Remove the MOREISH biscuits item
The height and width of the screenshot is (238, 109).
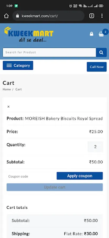click(x=8, y=107)
